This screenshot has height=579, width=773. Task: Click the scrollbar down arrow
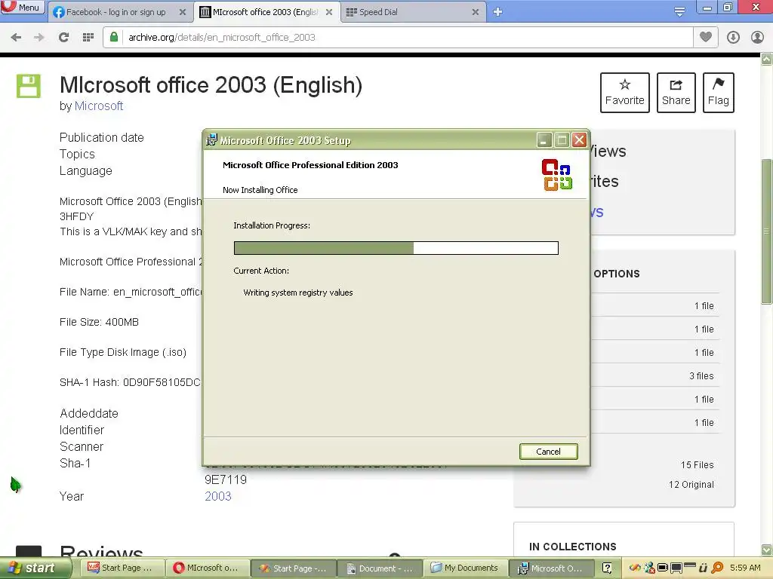[767, 550]
